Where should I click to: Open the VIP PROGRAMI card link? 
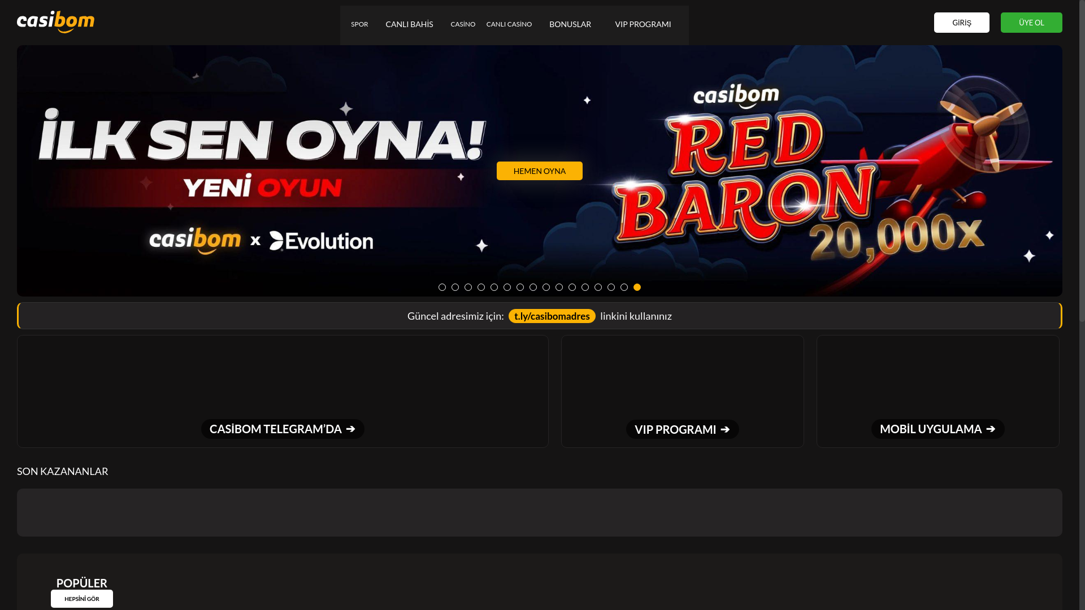[682, 429]
